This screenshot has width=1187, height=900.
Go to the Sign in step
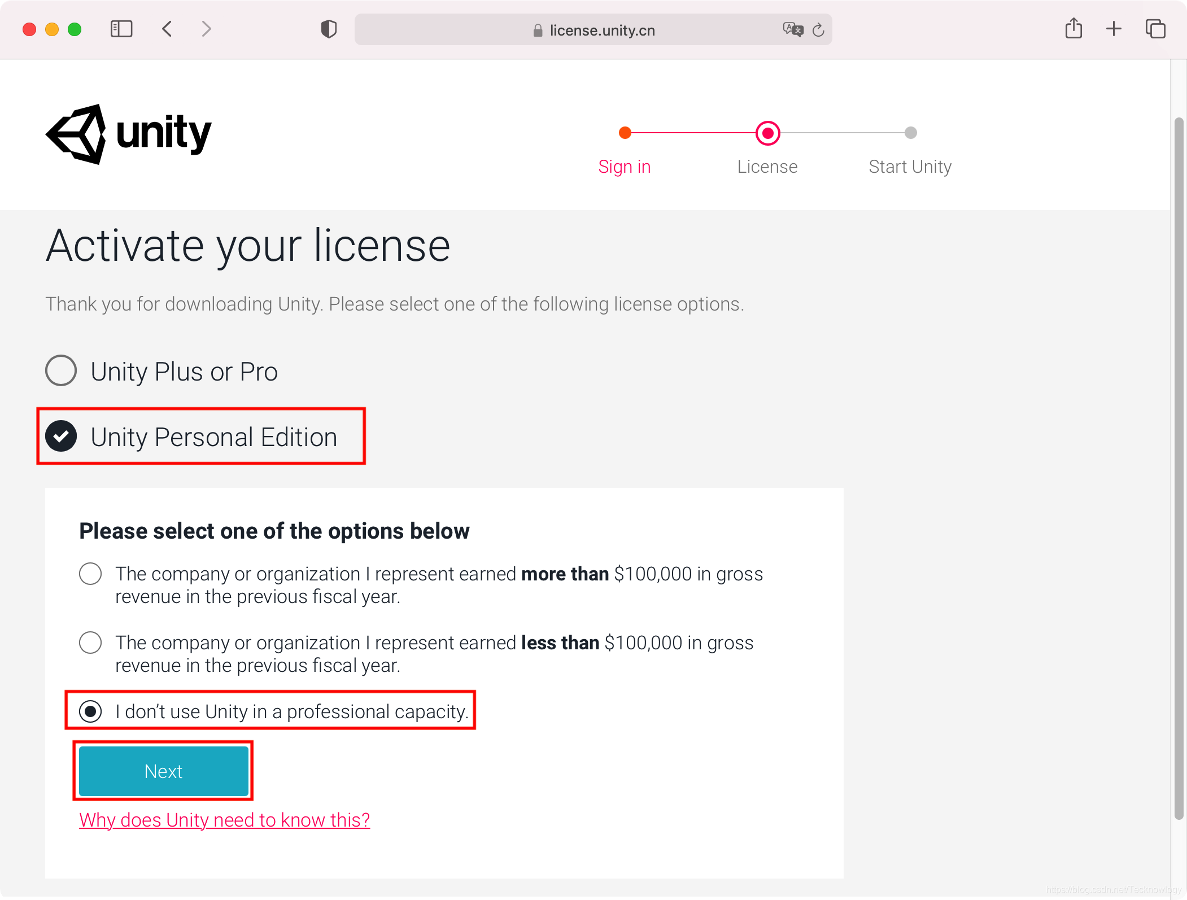click(x=624, y=166)
